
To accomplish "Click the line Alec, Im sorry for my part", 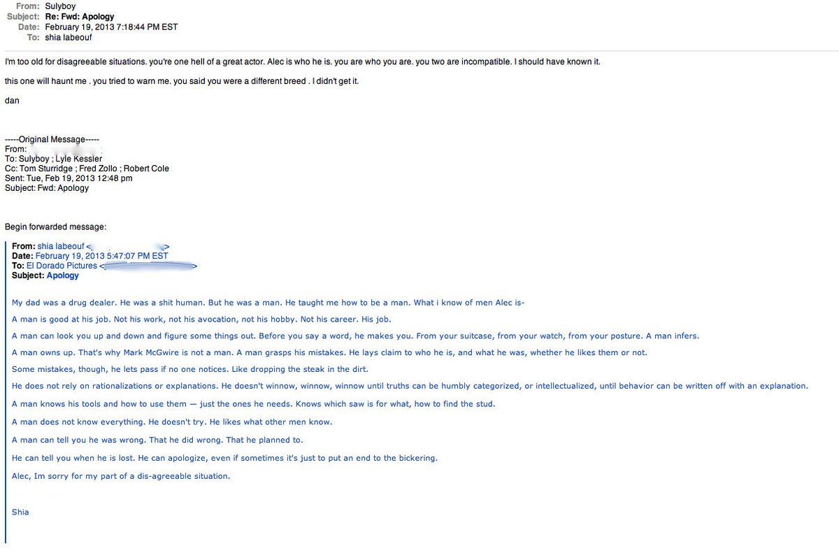I will [x=121, y=476].
